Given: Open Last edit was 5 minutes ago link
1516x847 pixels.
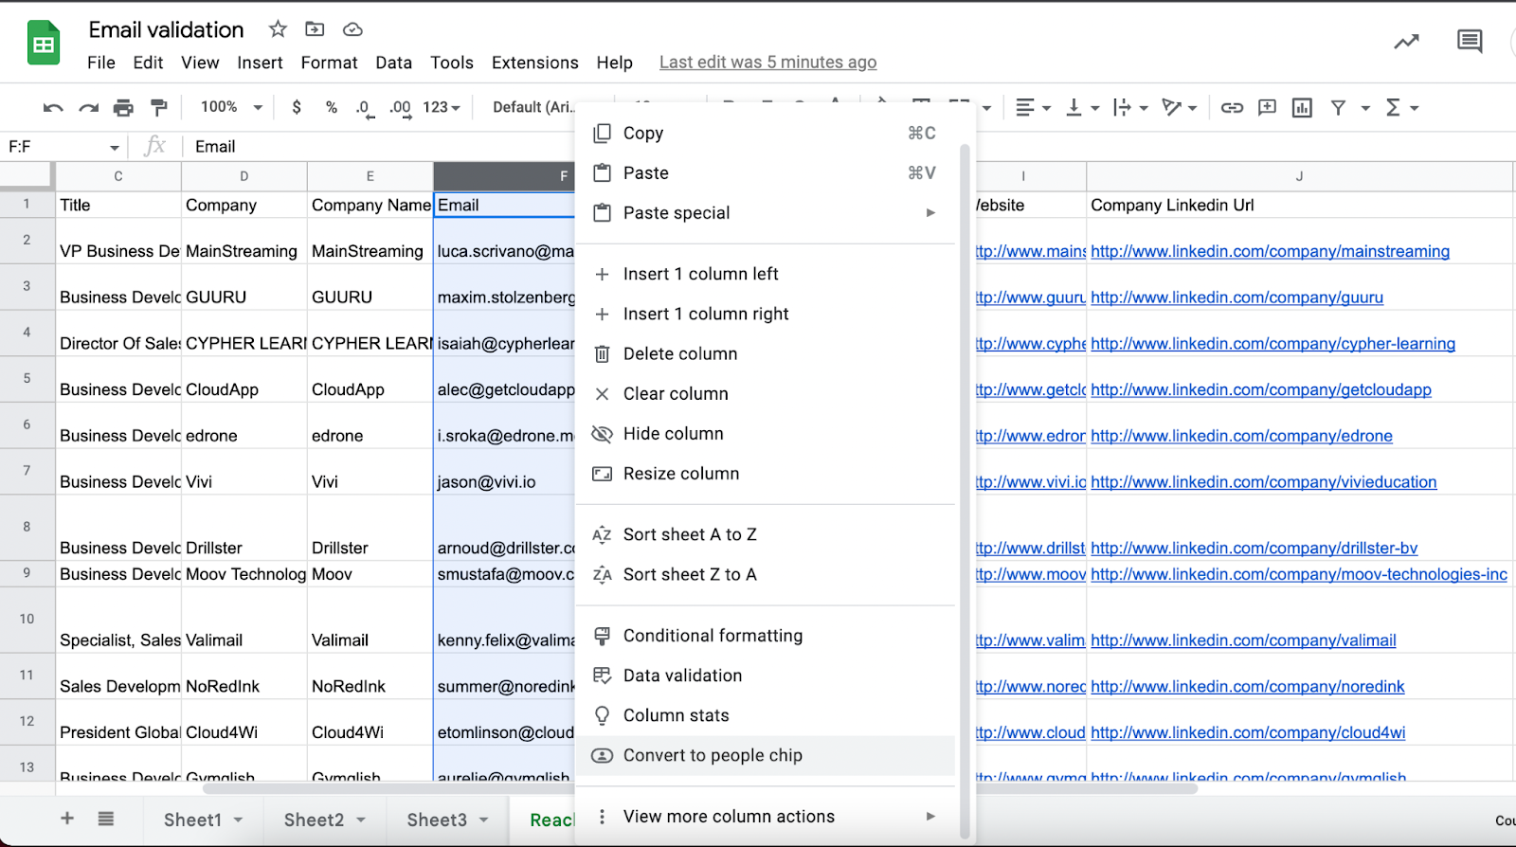Looking at the screenshot, I should pos(767,63).
